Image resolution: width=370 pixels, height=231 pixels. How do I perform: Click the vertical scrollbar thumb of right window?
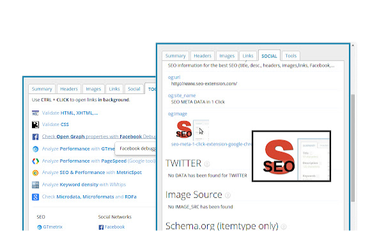tap(353, 148)
